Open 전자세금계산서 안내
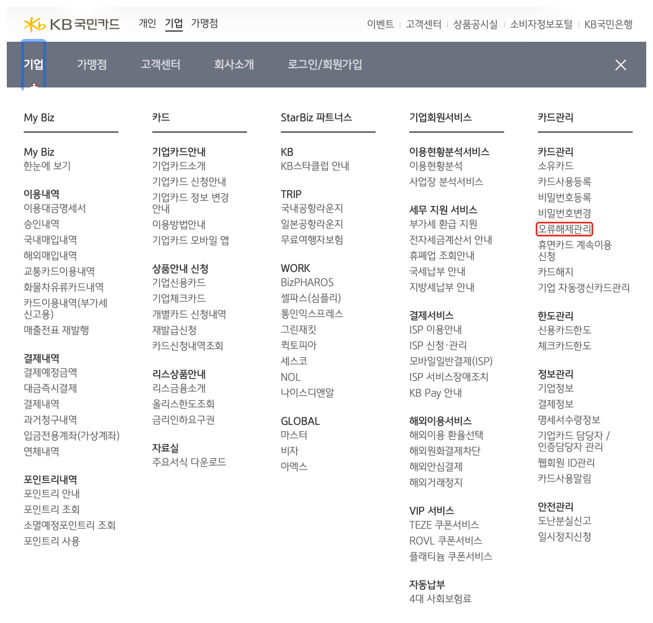This screenshot has height=623, width=653. tap(451, 240)
